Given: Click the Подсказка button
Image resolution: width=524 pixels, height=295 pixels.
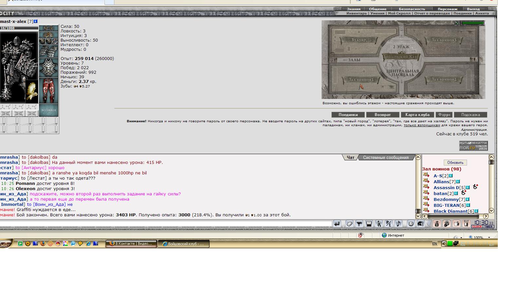Looking at the screenshot, I should point(471,115).
